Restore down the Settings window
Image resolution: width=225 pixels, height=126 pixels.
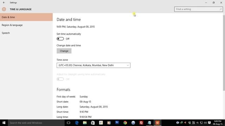click(x=213, y=2)
